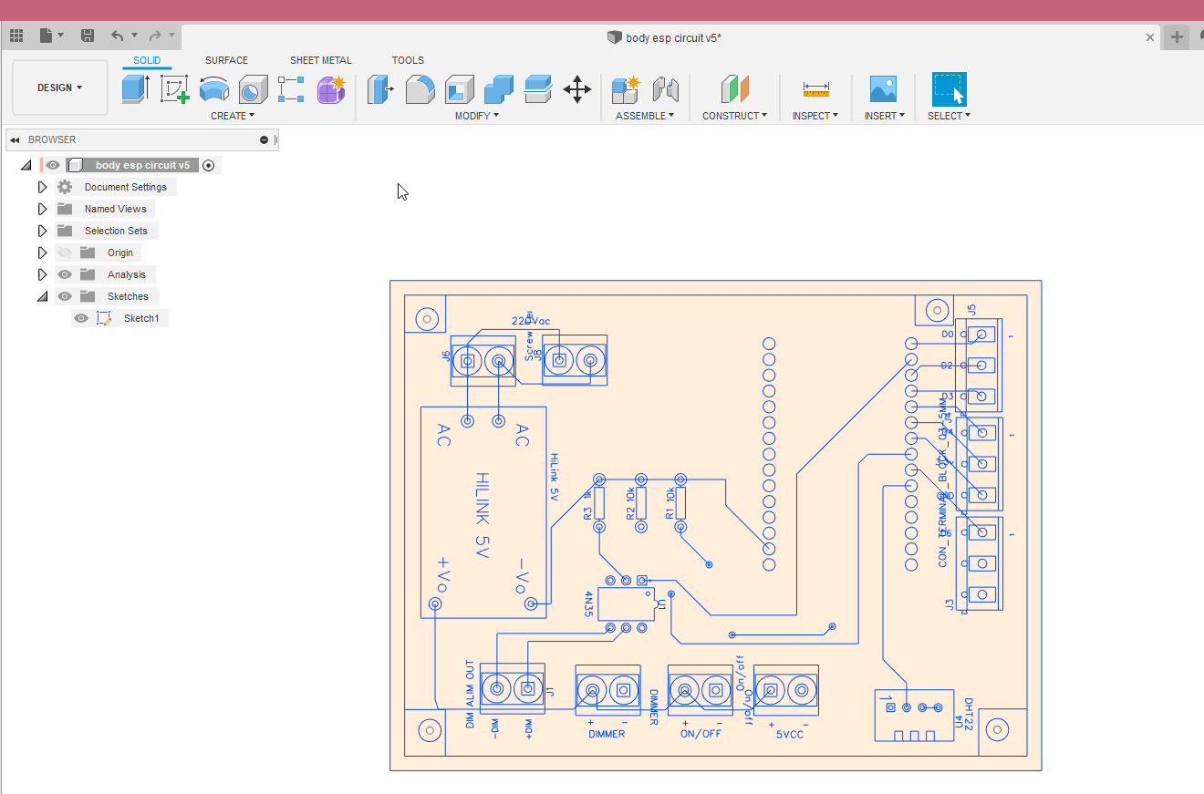Viewport: 1204px width, 794px height.
Task: Redo the last action
Action: pos(155,36)
